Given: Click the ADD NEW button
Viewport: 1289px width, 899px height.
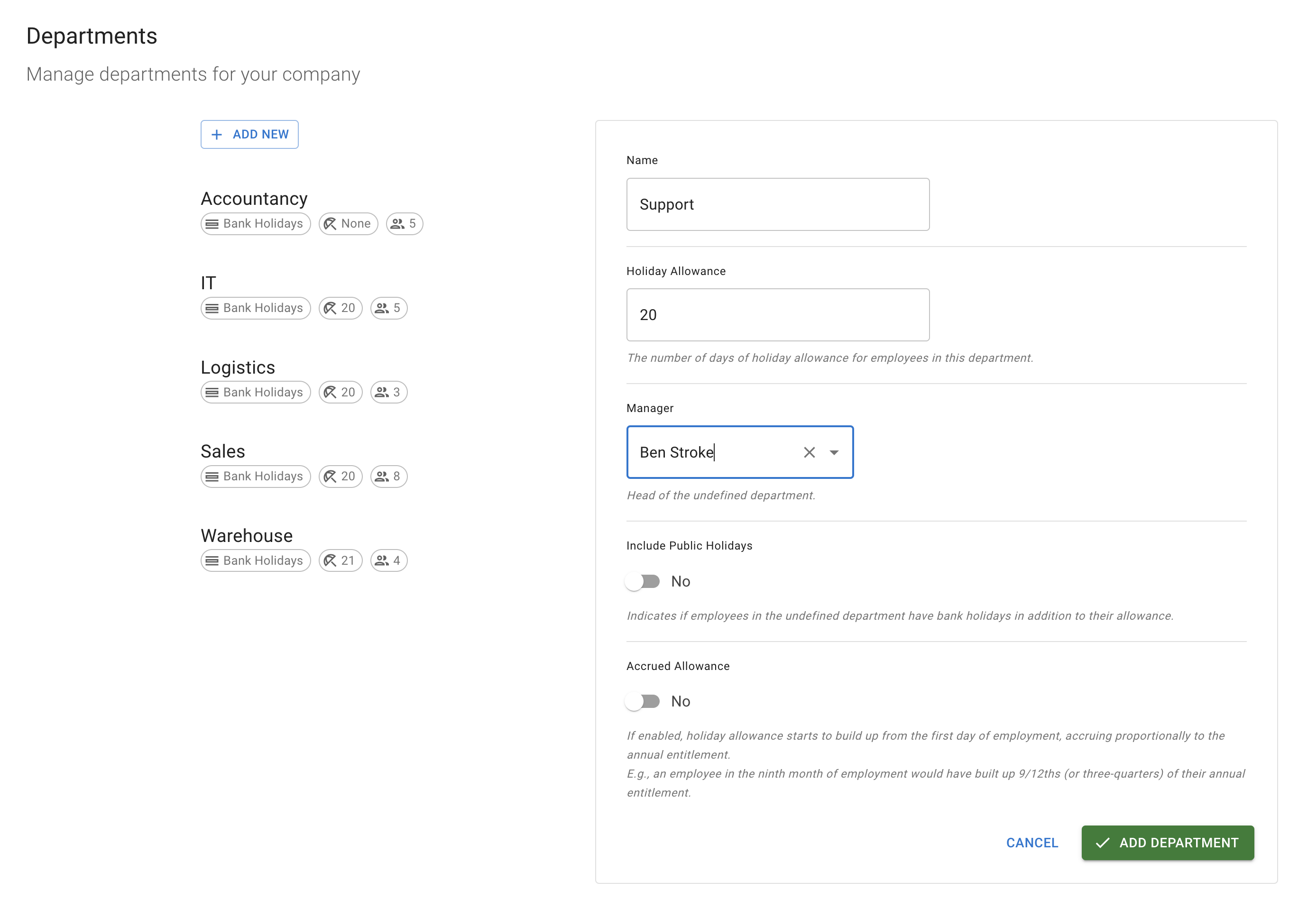Looking at the screenshot, I should pos(249,134).
